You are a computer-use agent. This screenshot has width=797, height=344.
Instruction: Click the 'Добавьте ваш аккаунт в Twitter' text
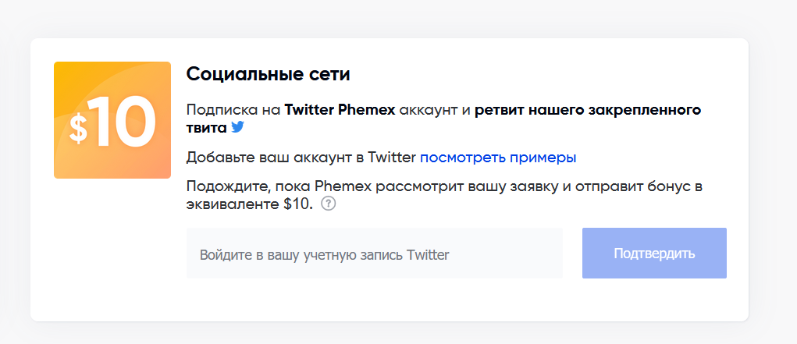(x=301, y=158)
